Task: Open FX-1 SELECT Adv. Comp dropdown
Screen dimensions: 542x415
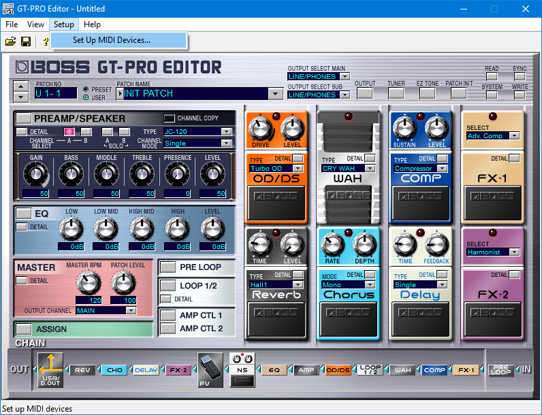Action: tap(515, 135)
